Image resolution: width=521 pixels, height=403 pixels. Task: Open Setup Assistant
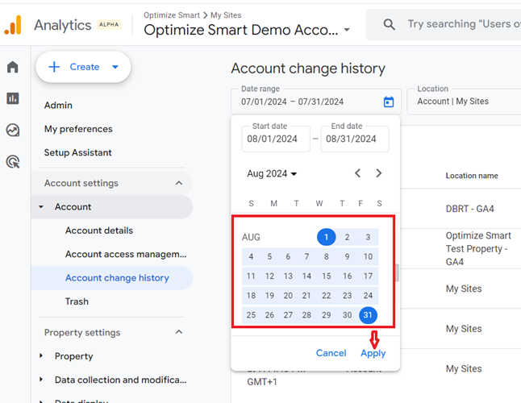tap(77, 152)
